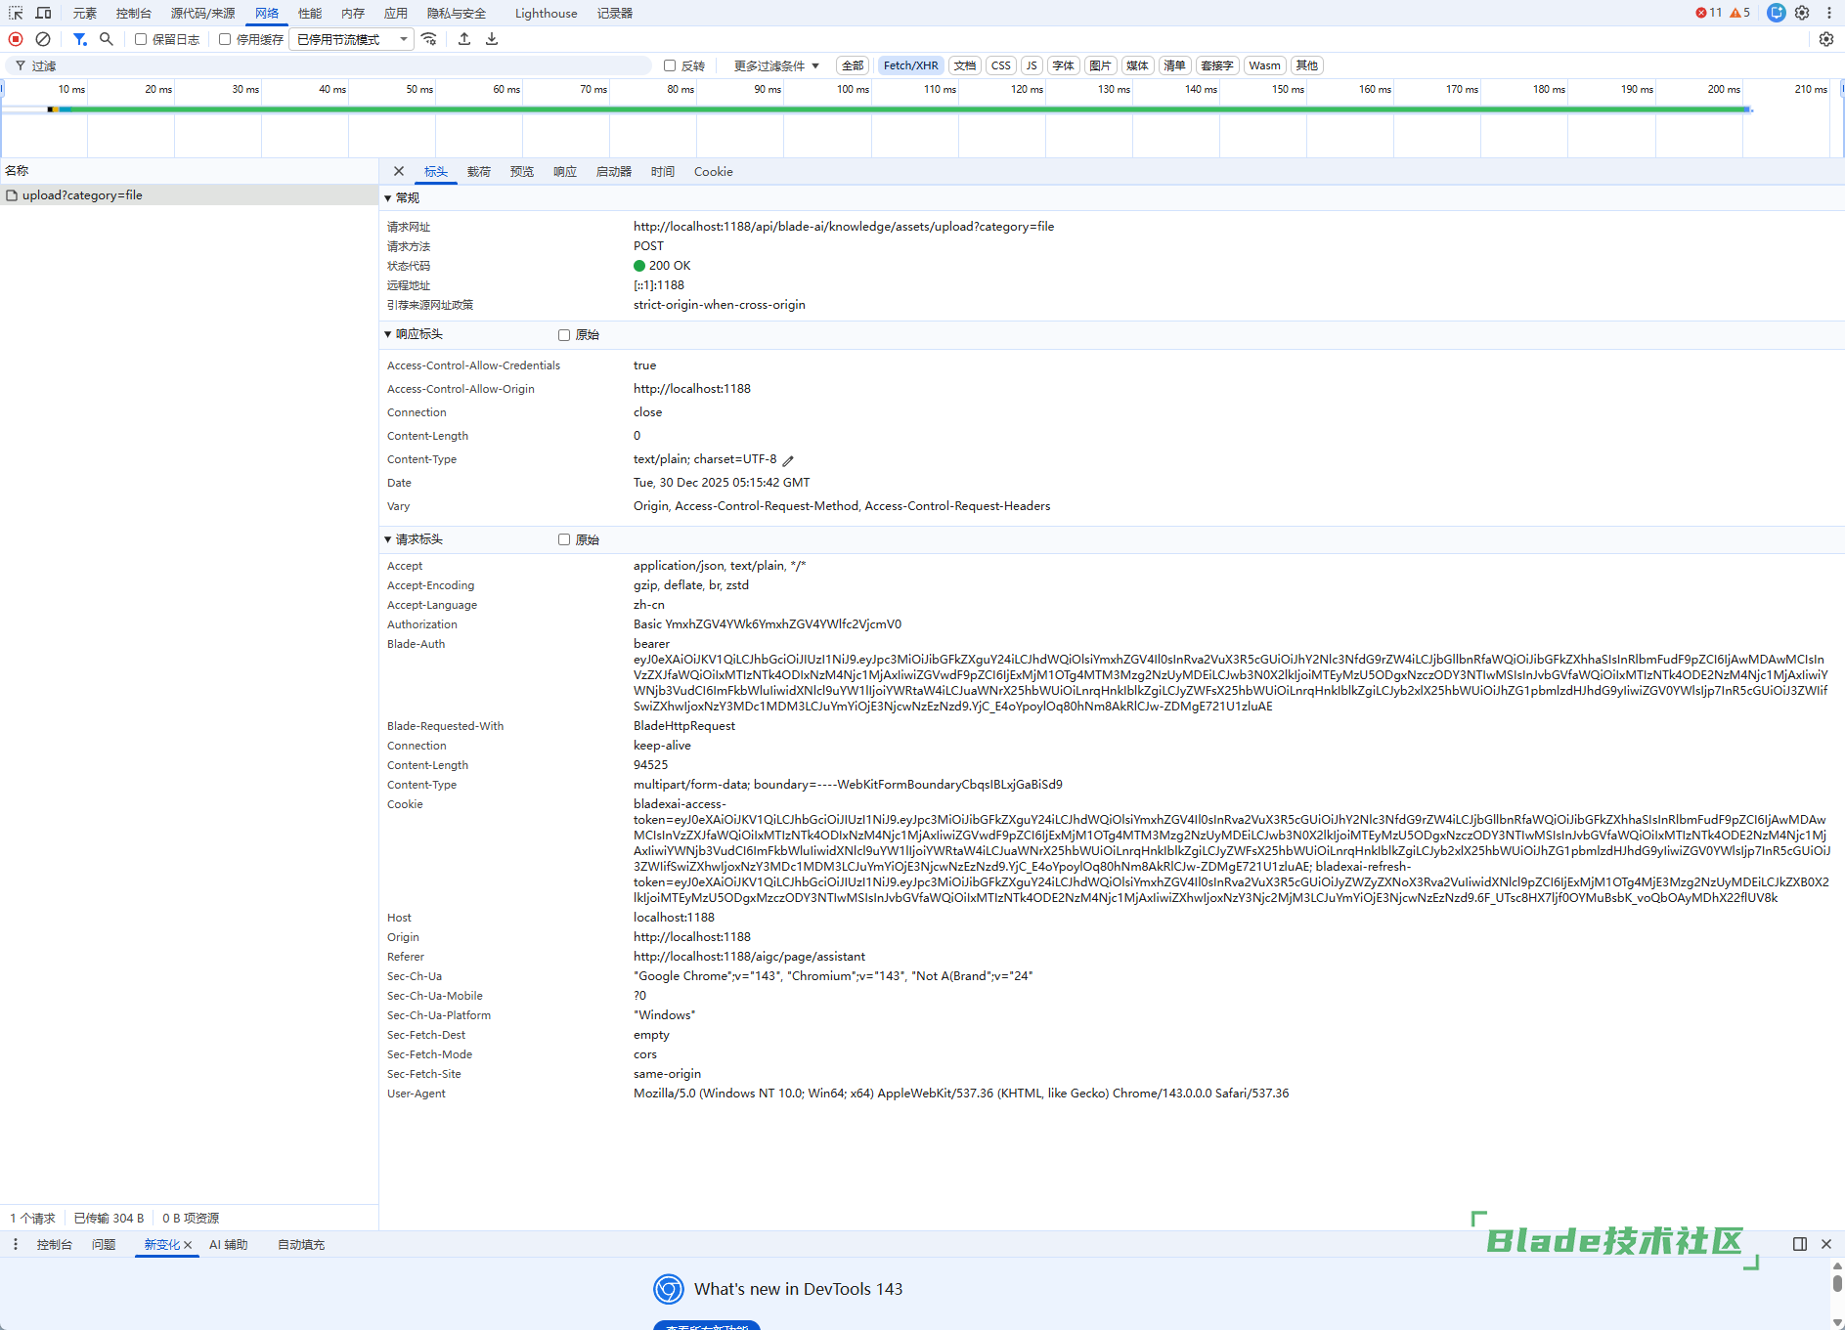Screen dimensions: 1845x1330
Task: Click the import HAR file upload icon
Action: point(464,39)
